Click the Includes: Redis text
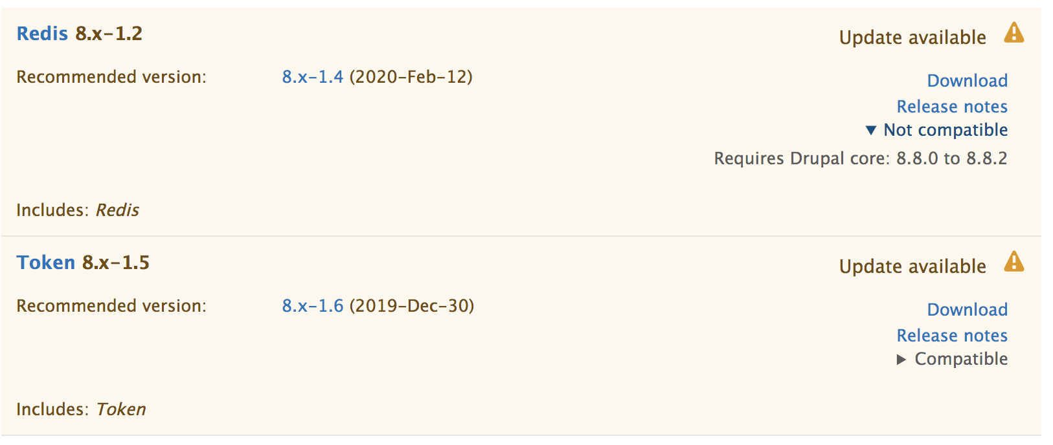 click(x=78, y=210)
